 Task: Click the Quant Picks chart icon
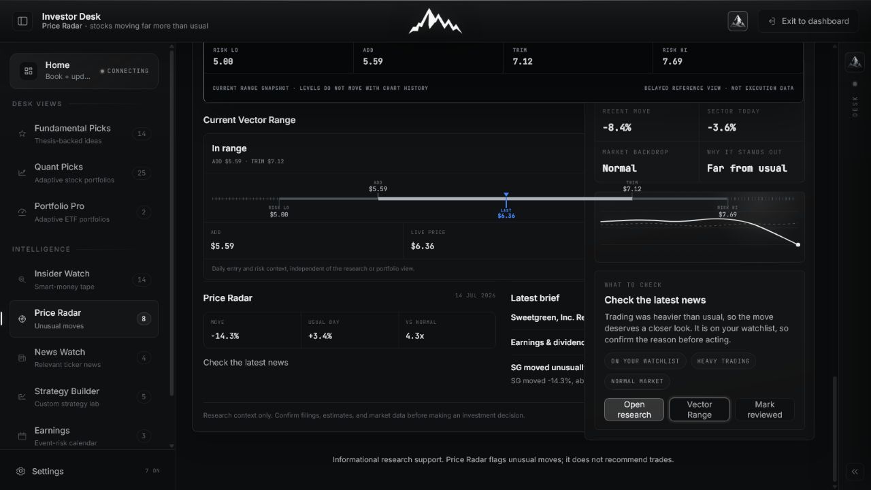22,173
